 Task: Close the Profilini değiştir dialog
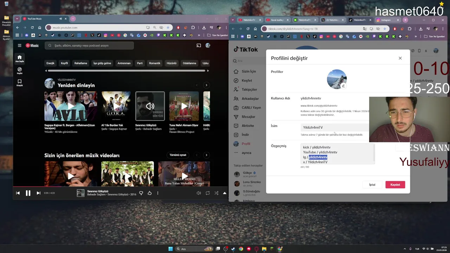pos(400,58)
